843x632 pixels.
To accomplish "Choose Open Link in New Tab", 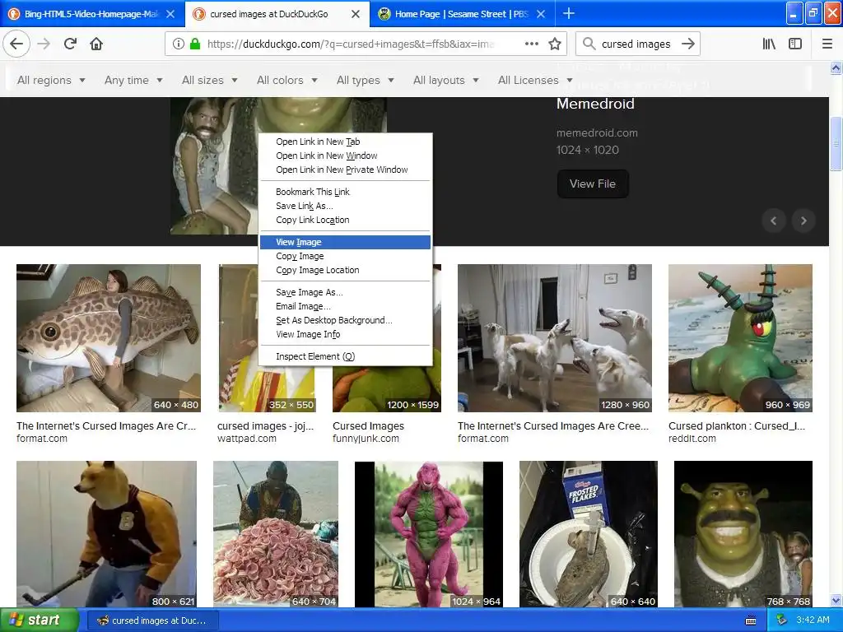I will click(345, 142).
